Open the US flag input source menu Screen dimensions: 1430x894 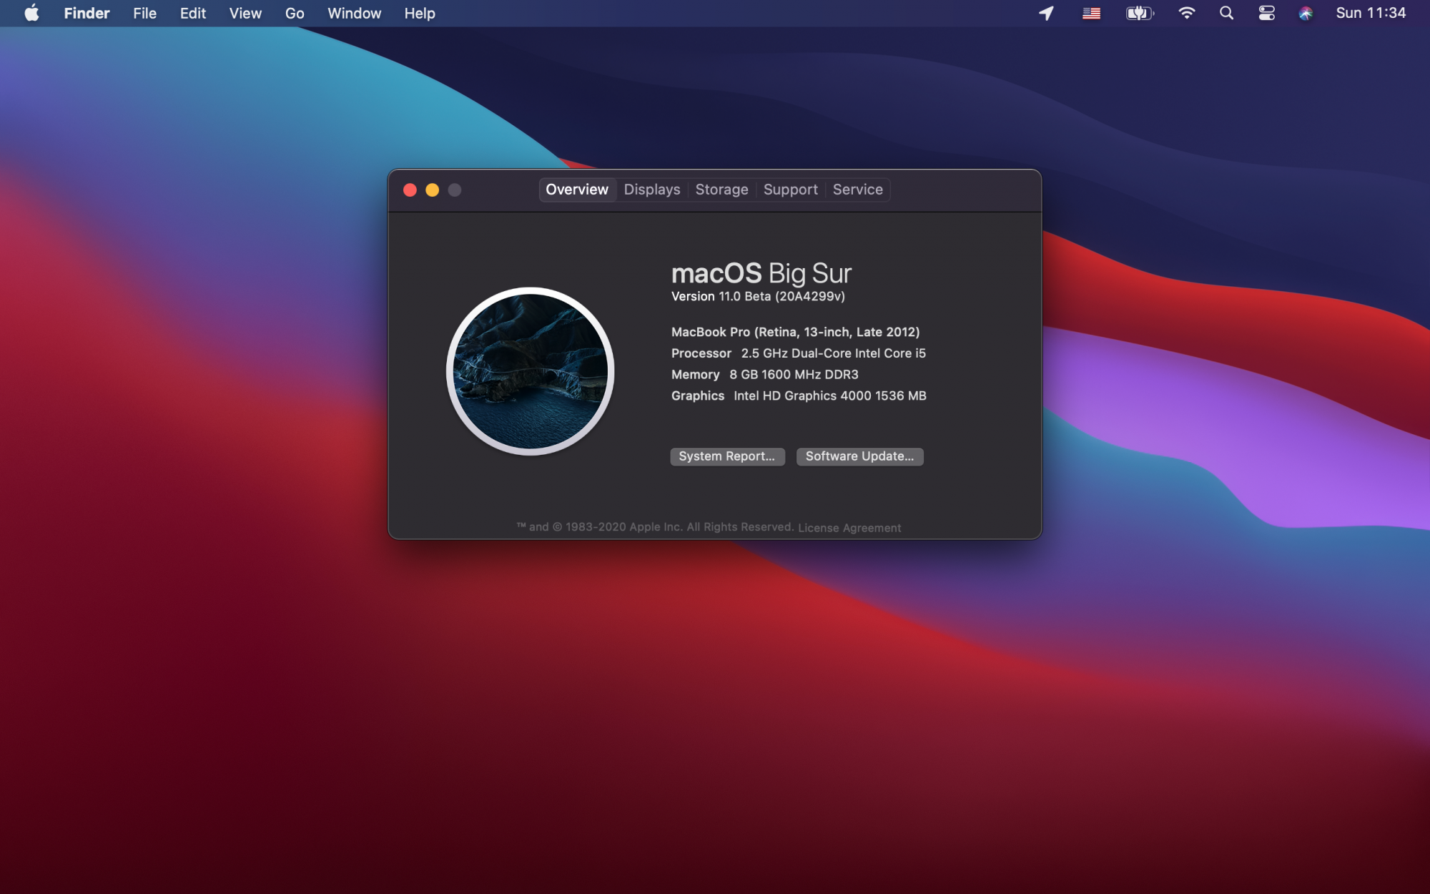coord(1091,13)
